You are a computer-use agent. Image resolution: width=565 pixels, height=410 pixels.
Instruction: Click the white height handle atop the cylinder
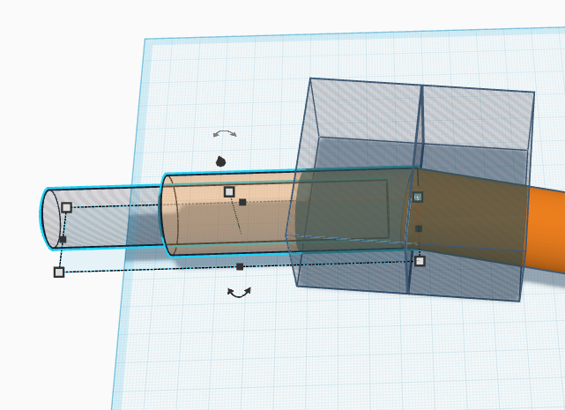229,191
